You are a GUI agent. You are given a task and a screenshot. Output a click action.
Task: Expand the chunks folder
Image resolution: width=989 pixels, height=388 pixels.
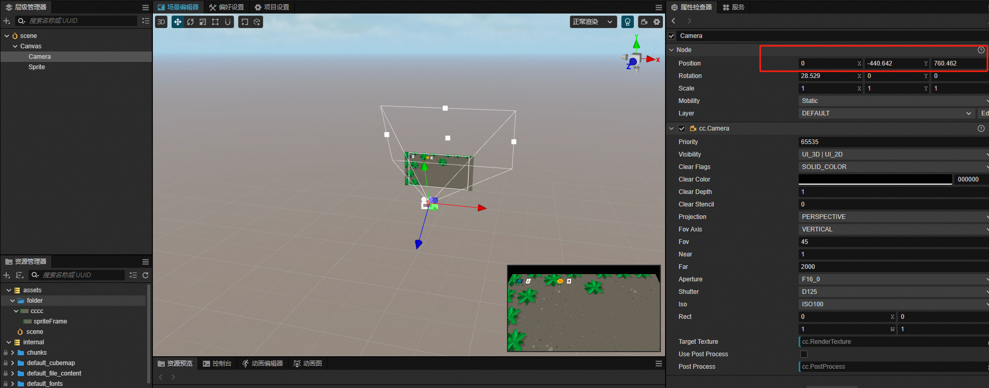tap(12, 353)
